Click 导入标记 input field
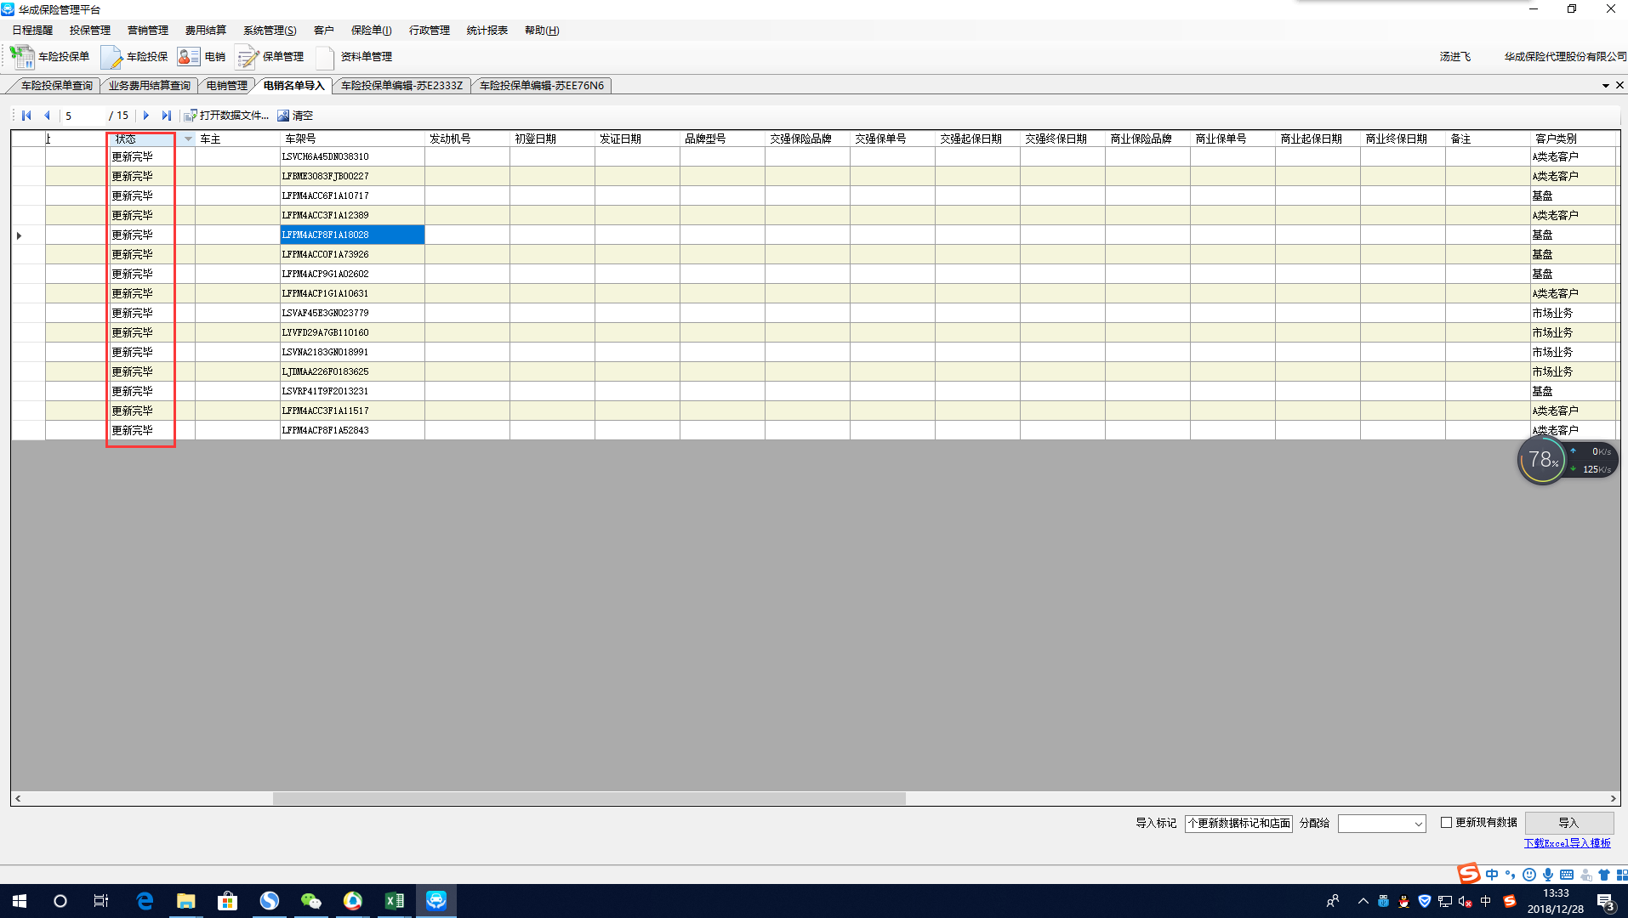The height and width of the screenshot is (918, 1628). [x=1238, y=823]
